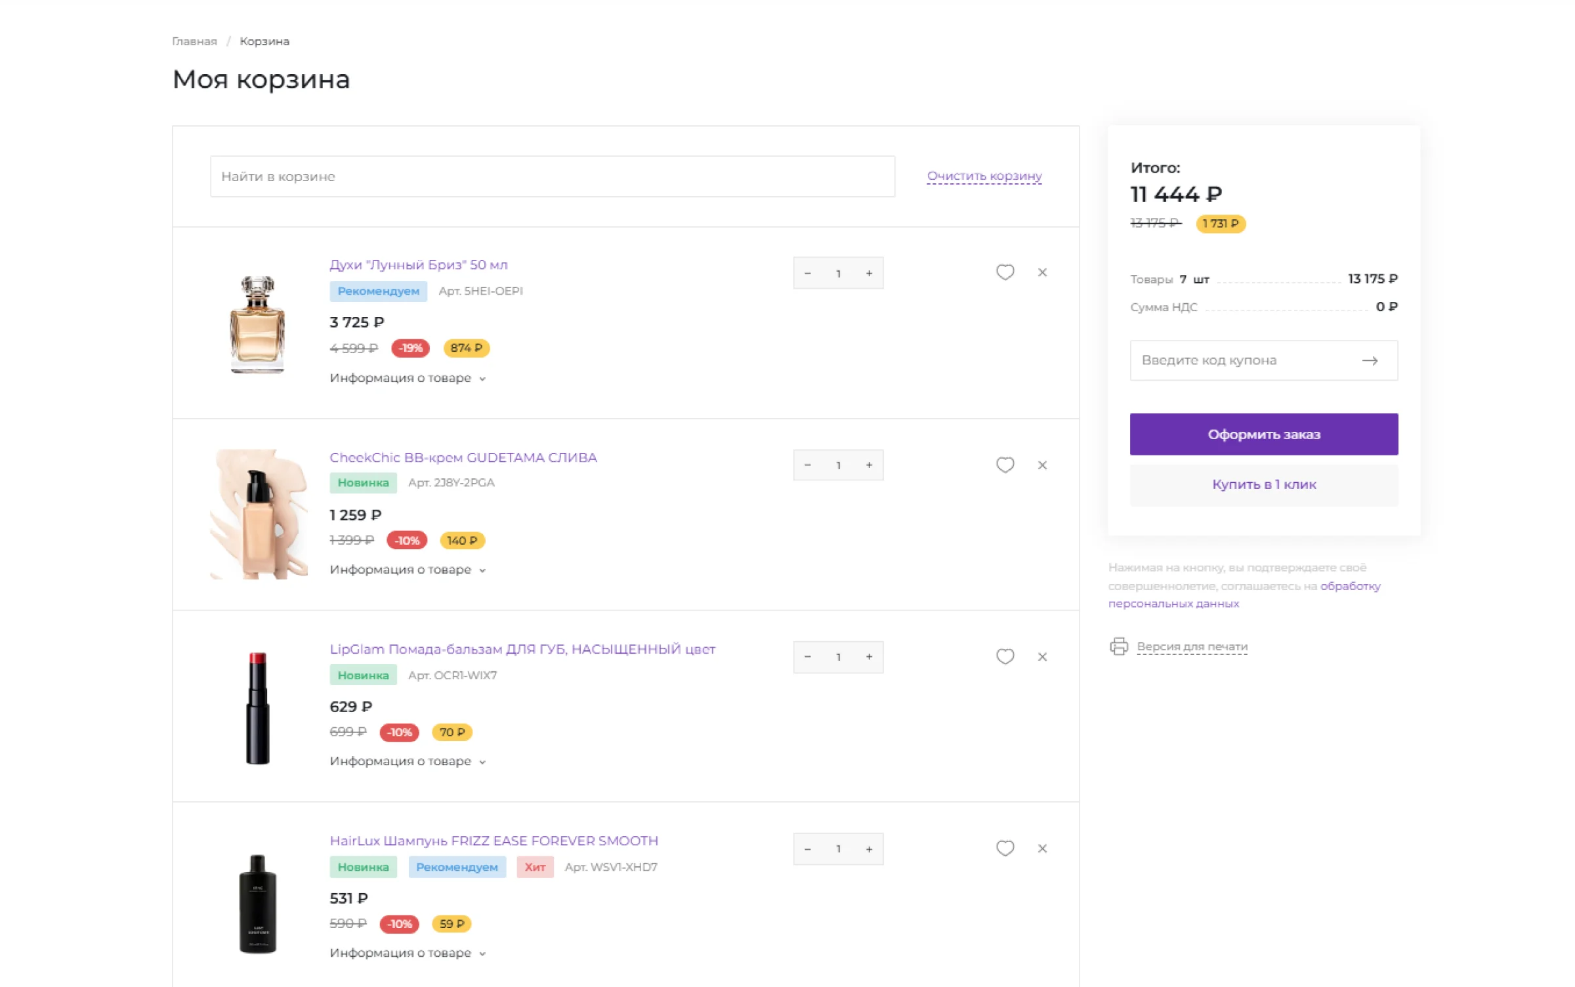Viewport: 1575px width, 987px height.
Task: Remove CheekChic BB-крем from the cart
Action: pyautogui.click(x=1042, y=465)
